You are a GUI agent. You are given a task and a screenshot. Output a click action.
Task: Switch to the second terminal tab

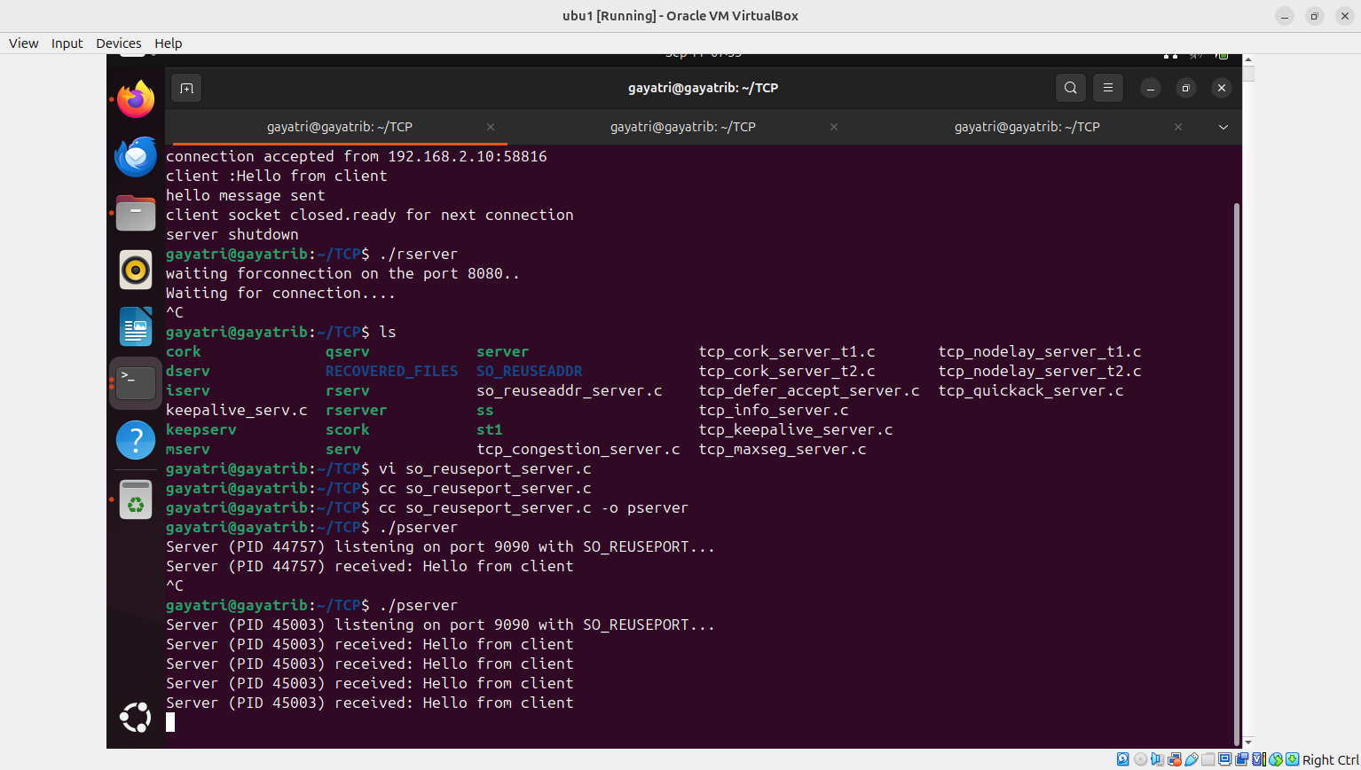coord(682,127)
